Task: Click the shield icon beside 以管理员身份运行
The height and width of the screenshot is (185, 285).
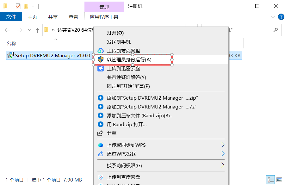Action: coord(101,59)
